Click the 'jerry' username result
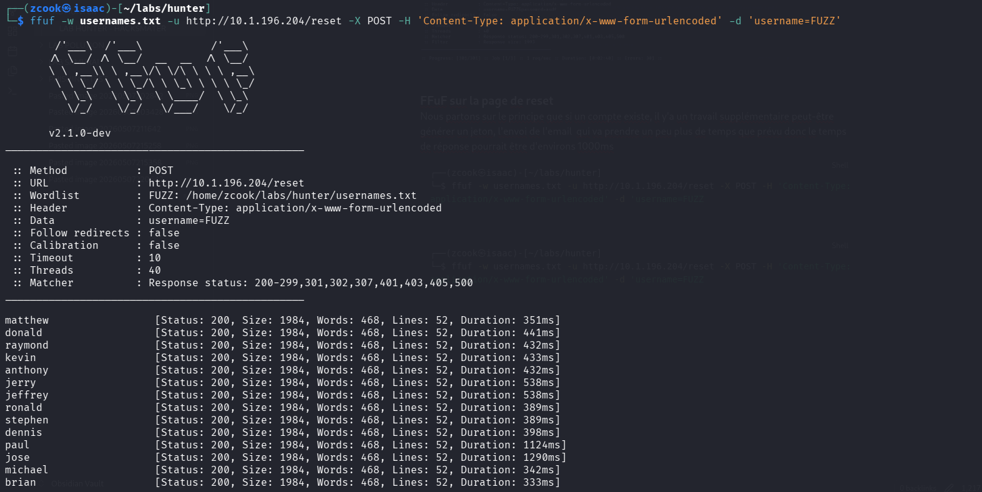 coord(21,383)
